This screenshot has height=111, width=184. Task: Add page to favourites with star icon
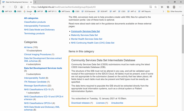click(155, 7)
